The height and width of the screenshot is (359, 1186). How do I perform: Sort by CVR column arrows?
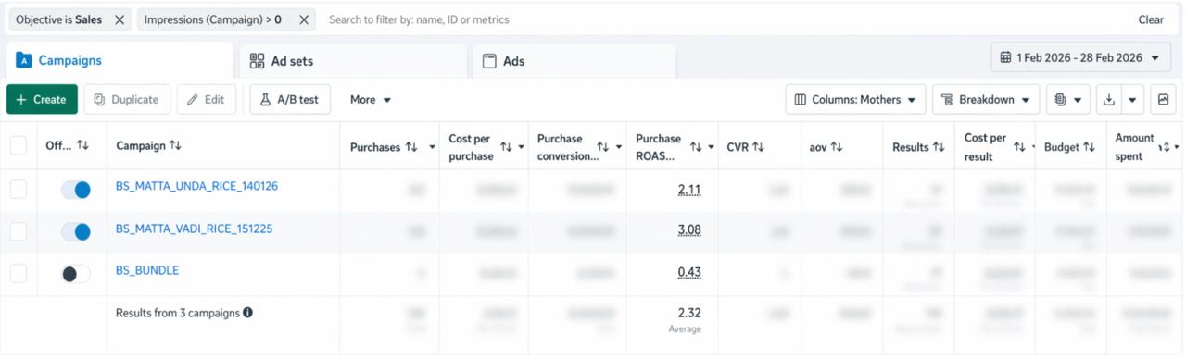click(759, 147)
